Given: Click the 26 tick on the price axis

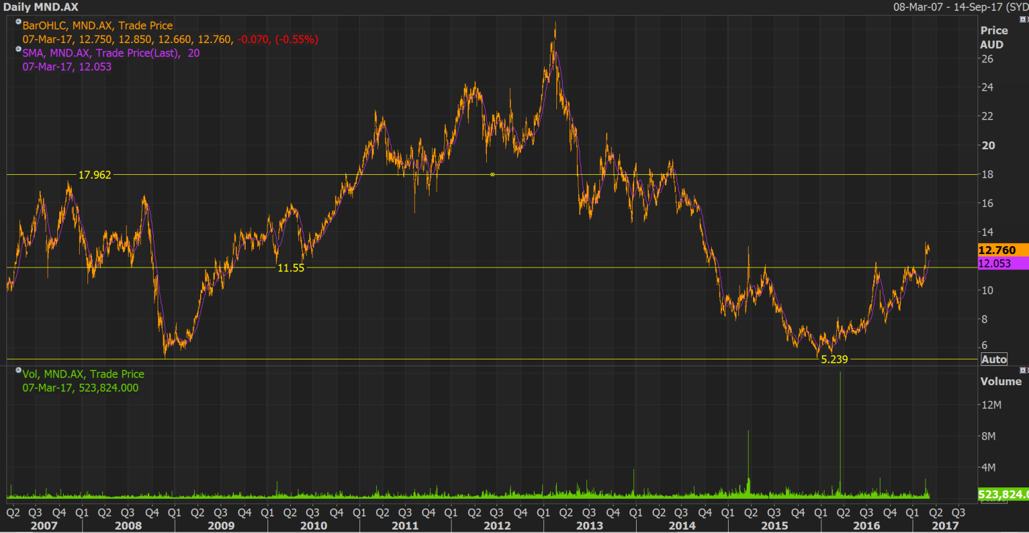Looking at the screenshot, I should pos(987,59).
